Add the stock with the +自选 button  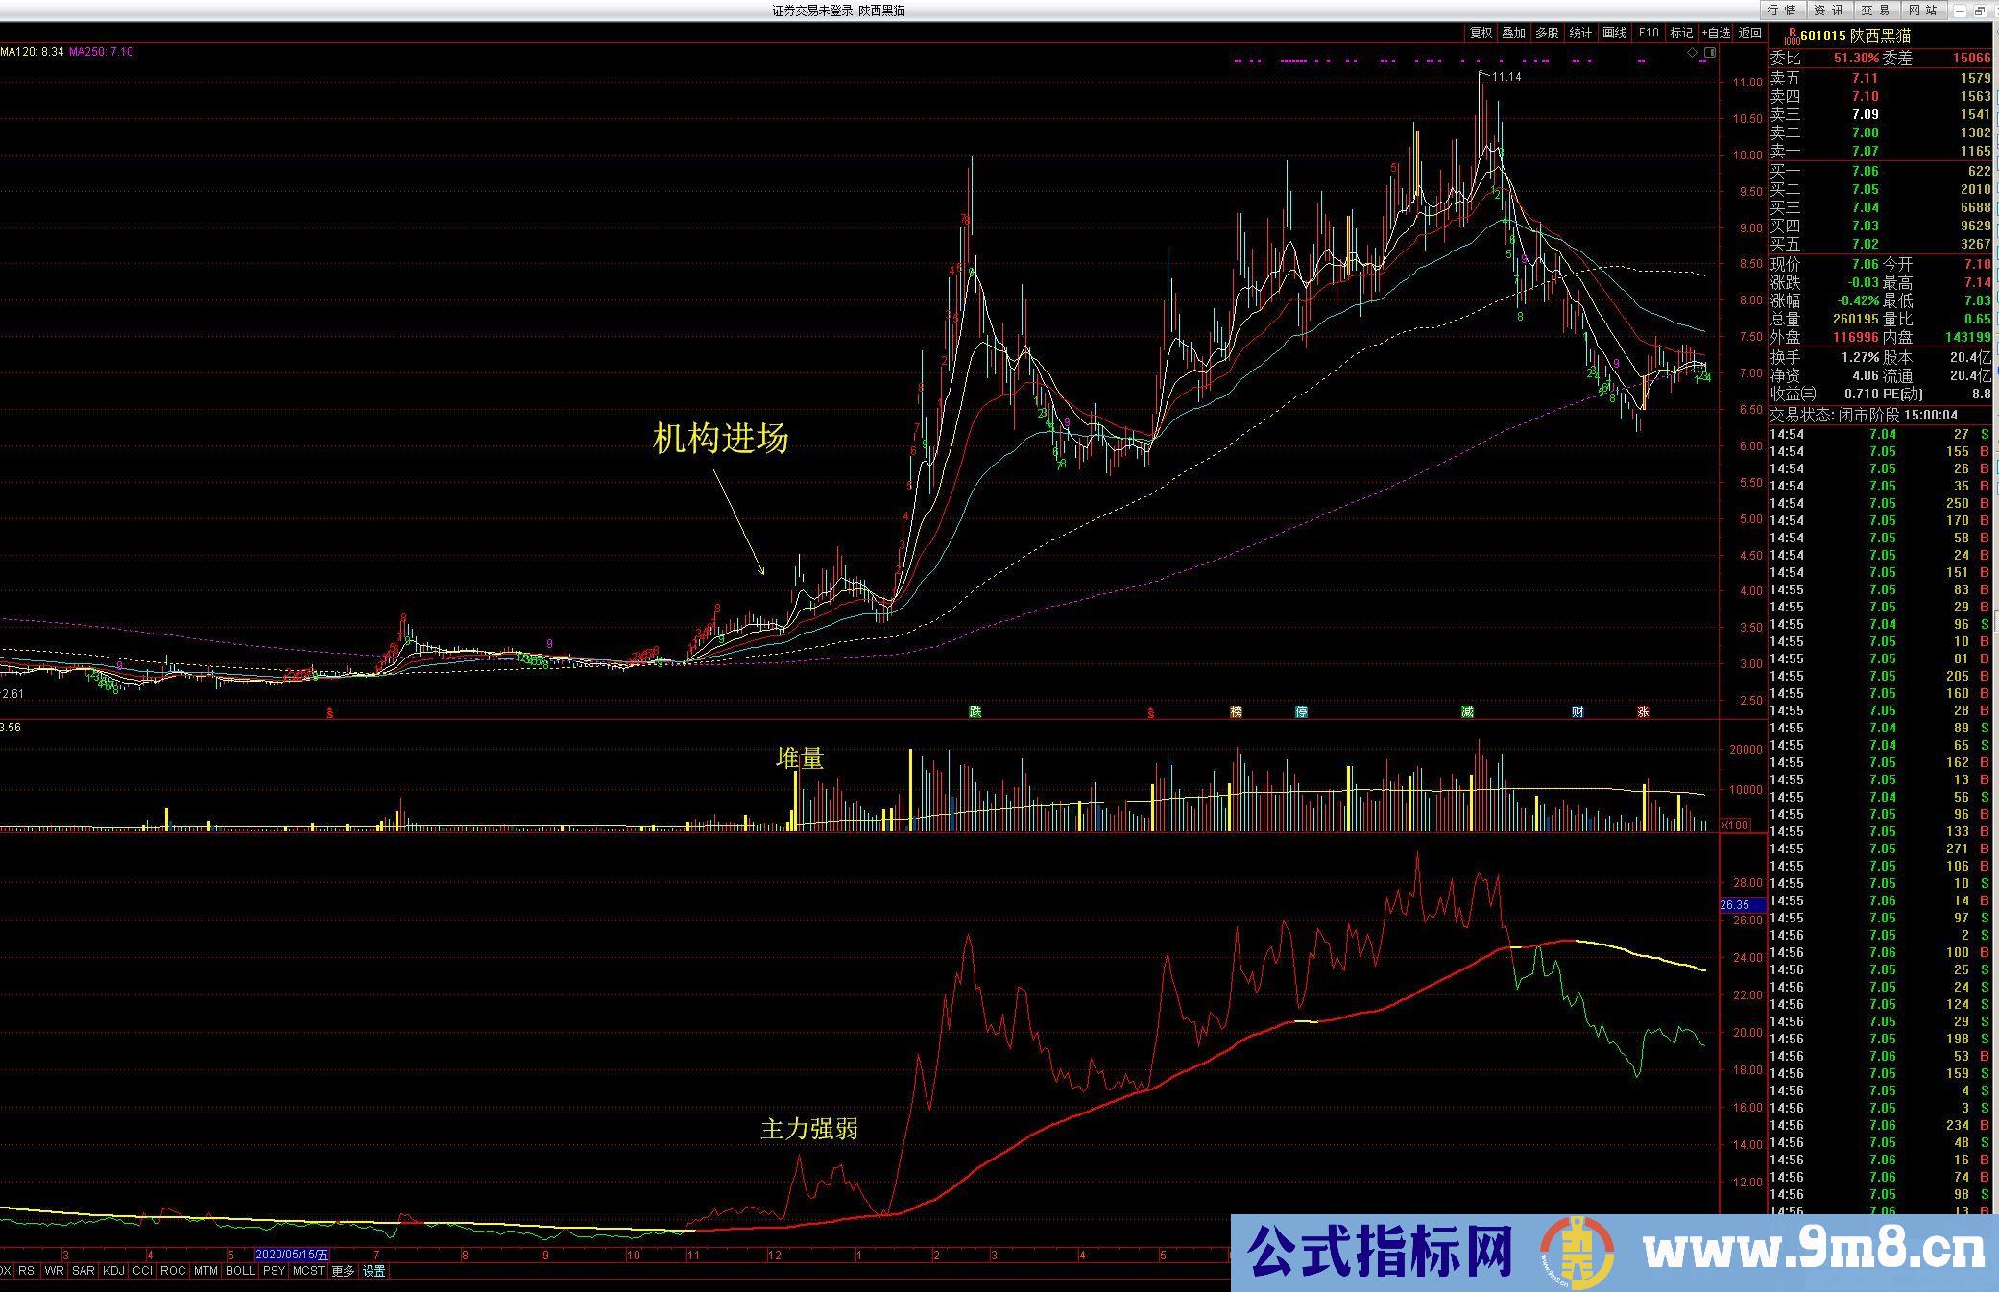coord(1716,33)
